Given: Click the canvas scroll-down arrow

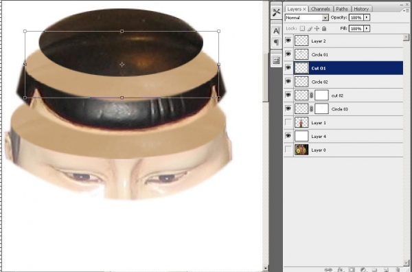Looking at the screenshot, I should (x=266, y=269).
